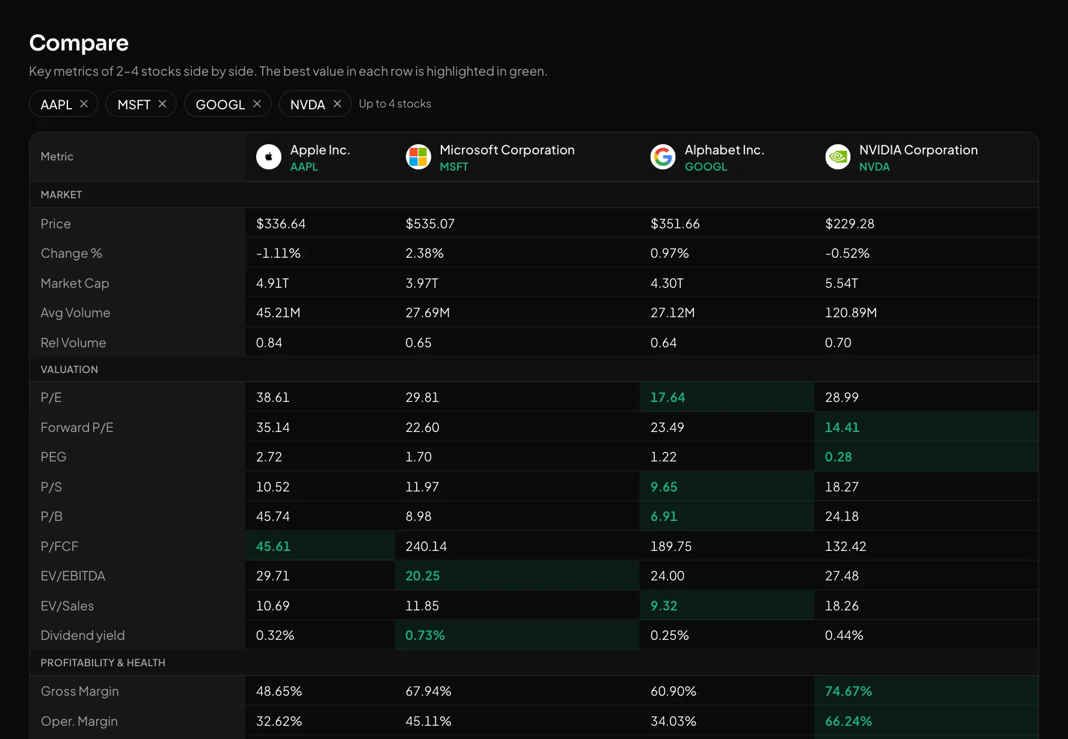Click the 'Up to 4 stocks' hint text
Screen dimensions: 1068x739
point(395,104)
